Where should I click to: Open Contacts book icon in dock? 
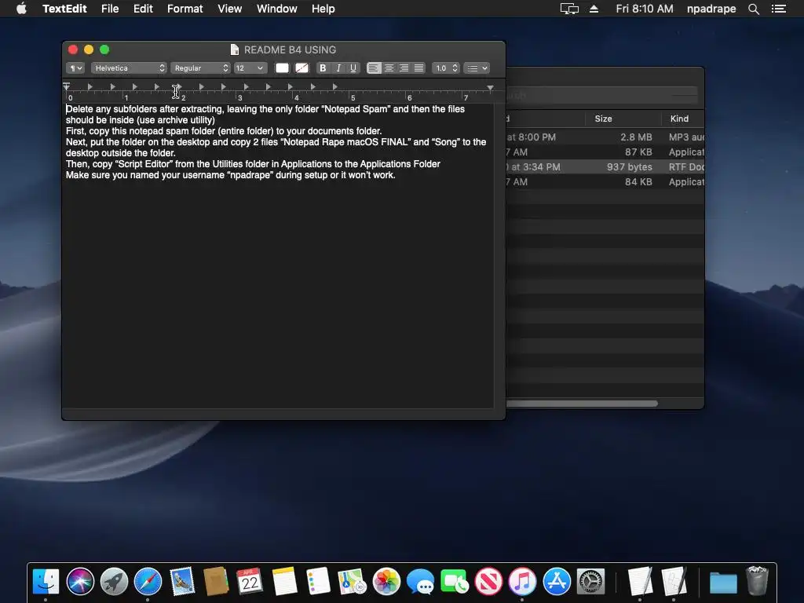pos(216,582)
